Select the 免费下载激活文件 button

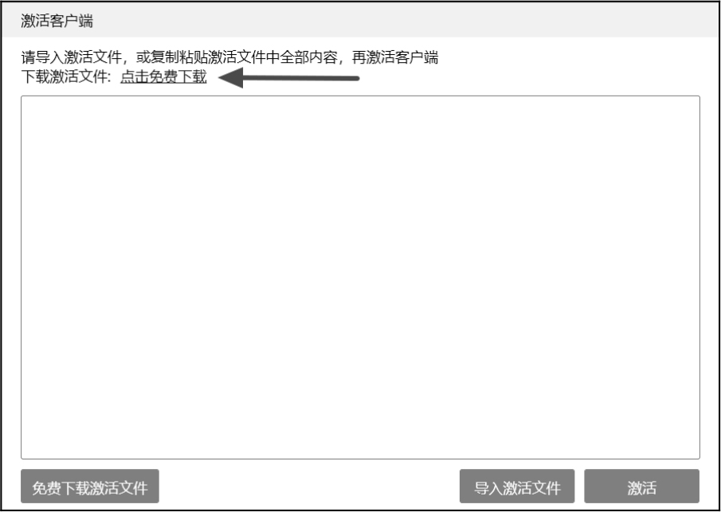pyautogui.click(x=90, y=487)
